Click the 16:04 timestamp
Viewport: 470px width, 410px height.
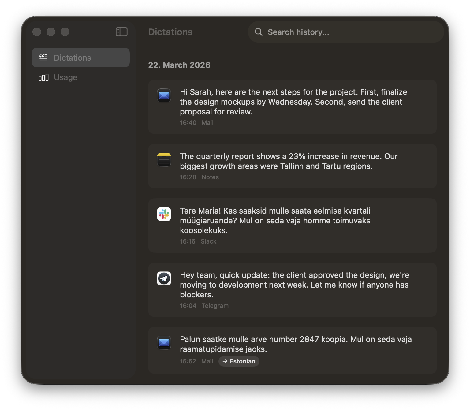(x=188, y=306)
